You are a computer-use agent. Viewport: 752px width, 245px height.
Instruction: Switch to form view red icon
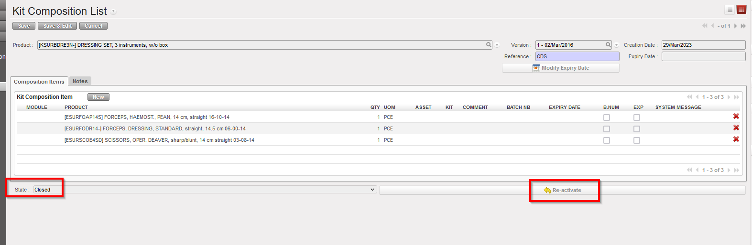coord(741,10)
